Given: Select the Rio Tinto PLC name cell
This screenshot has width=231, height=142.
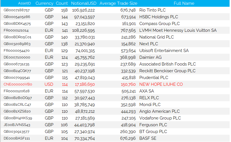Looking at the screenshot, I should click(153, 10).
